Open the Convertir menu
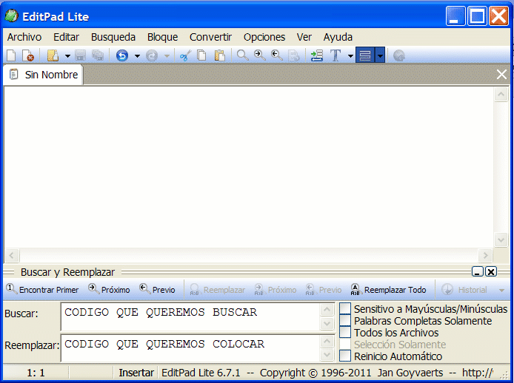This screenshot has height=383, width=514. click(x=210, y=37)
